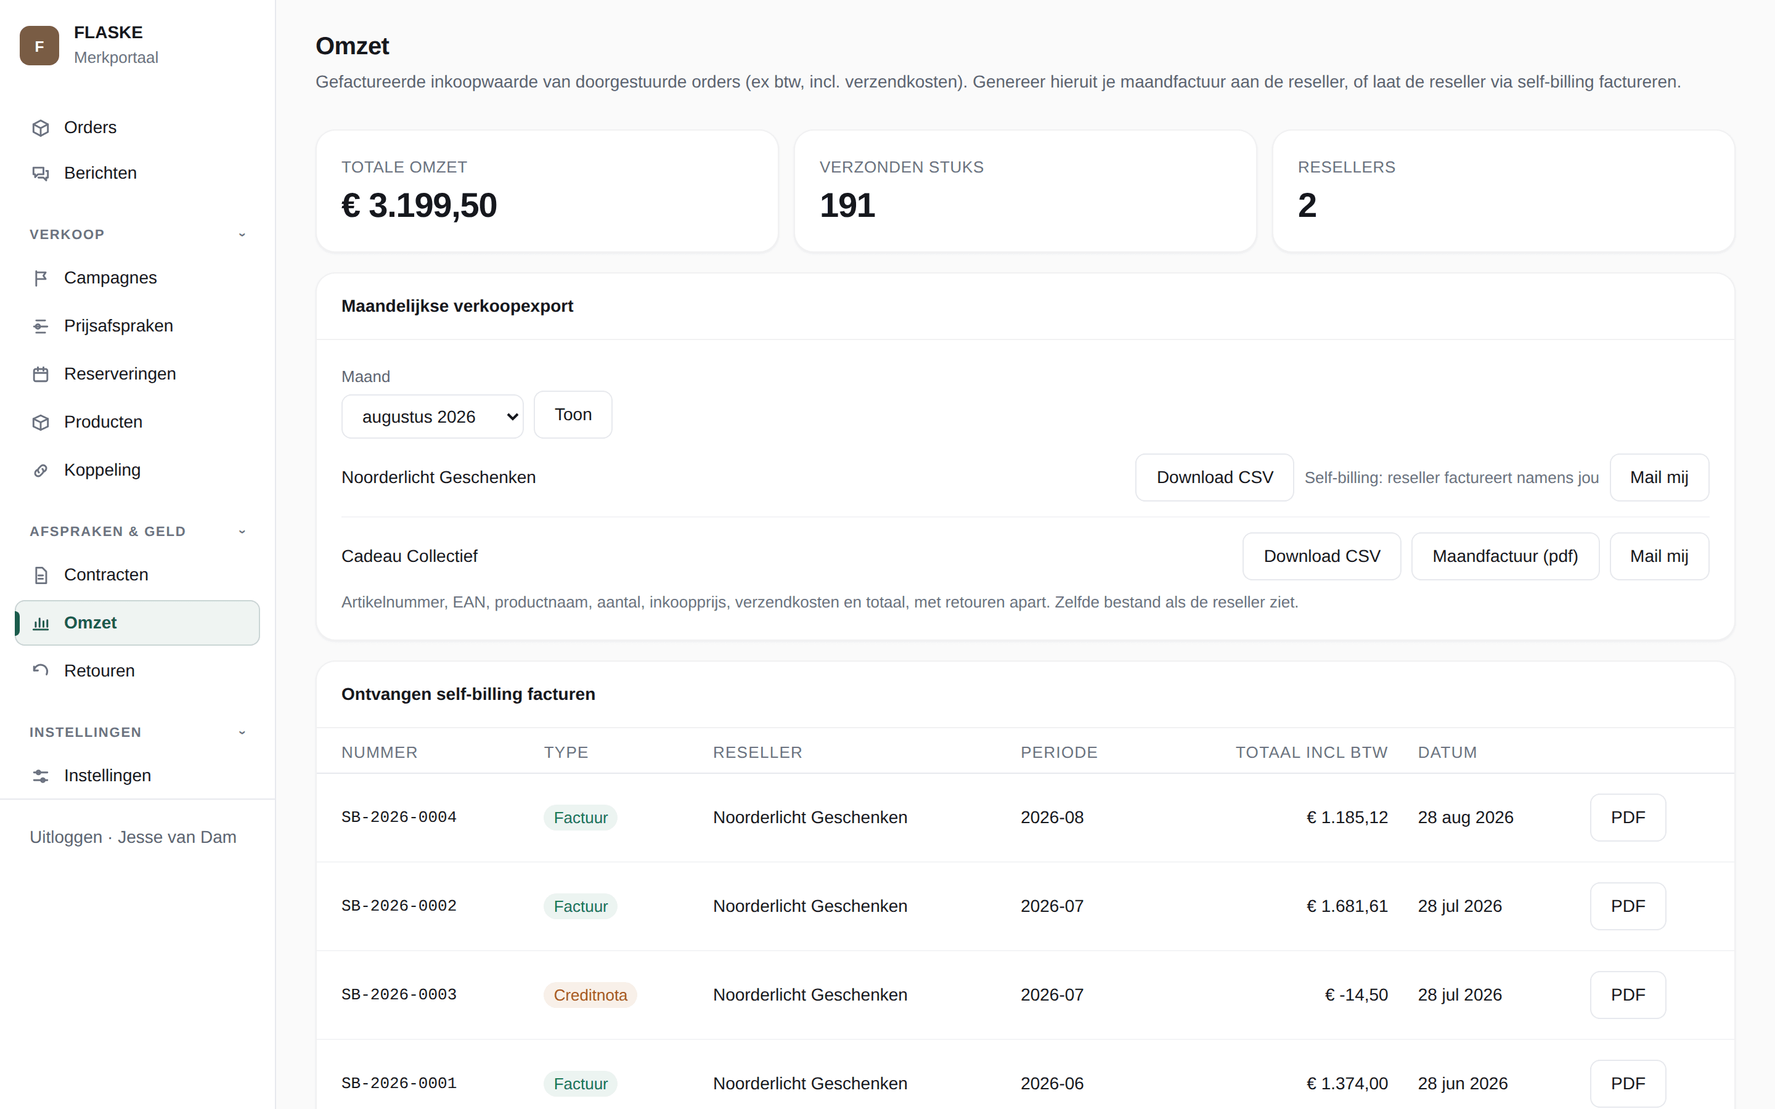Download CSV for Cadeau Collectief

tap(1321, 556)
